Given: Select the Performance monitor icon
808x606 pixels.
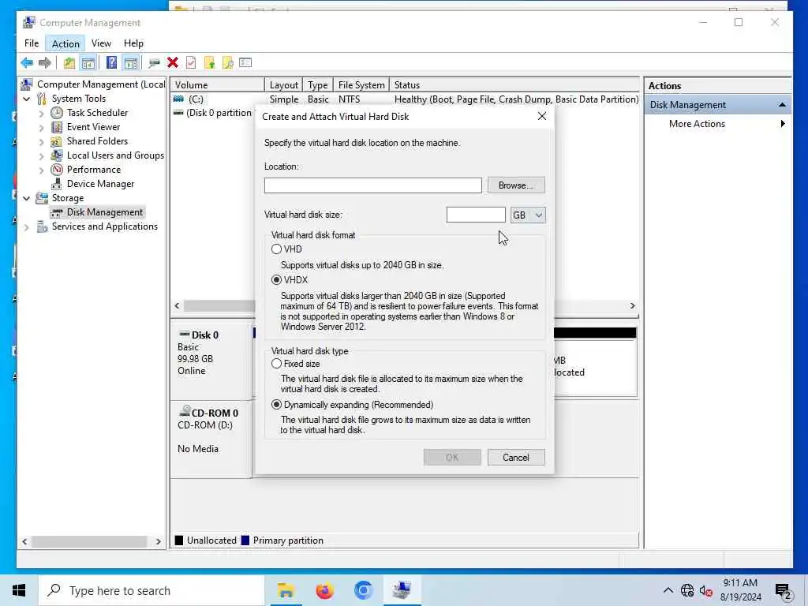Looking at the screenshot, I should pos(57,170).
